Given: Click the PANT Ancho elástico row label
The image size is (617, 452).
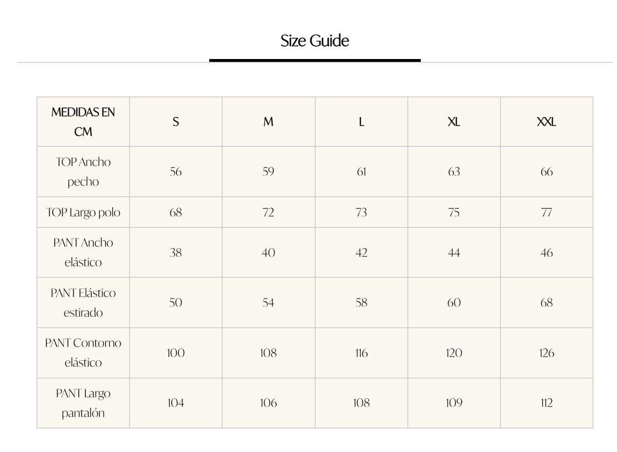Looking at the screenshot, I should (x=83, y=254).
